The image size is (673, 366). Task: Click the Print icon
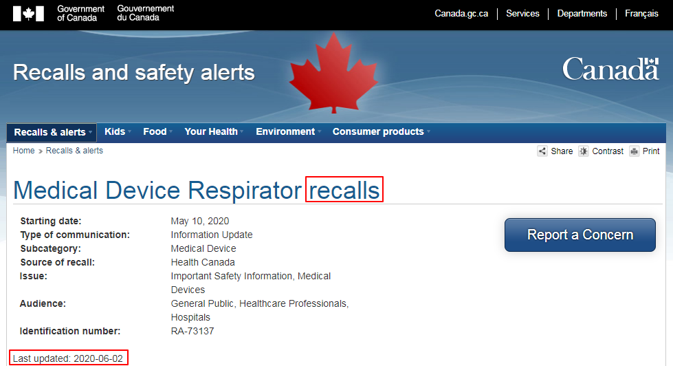635,151
